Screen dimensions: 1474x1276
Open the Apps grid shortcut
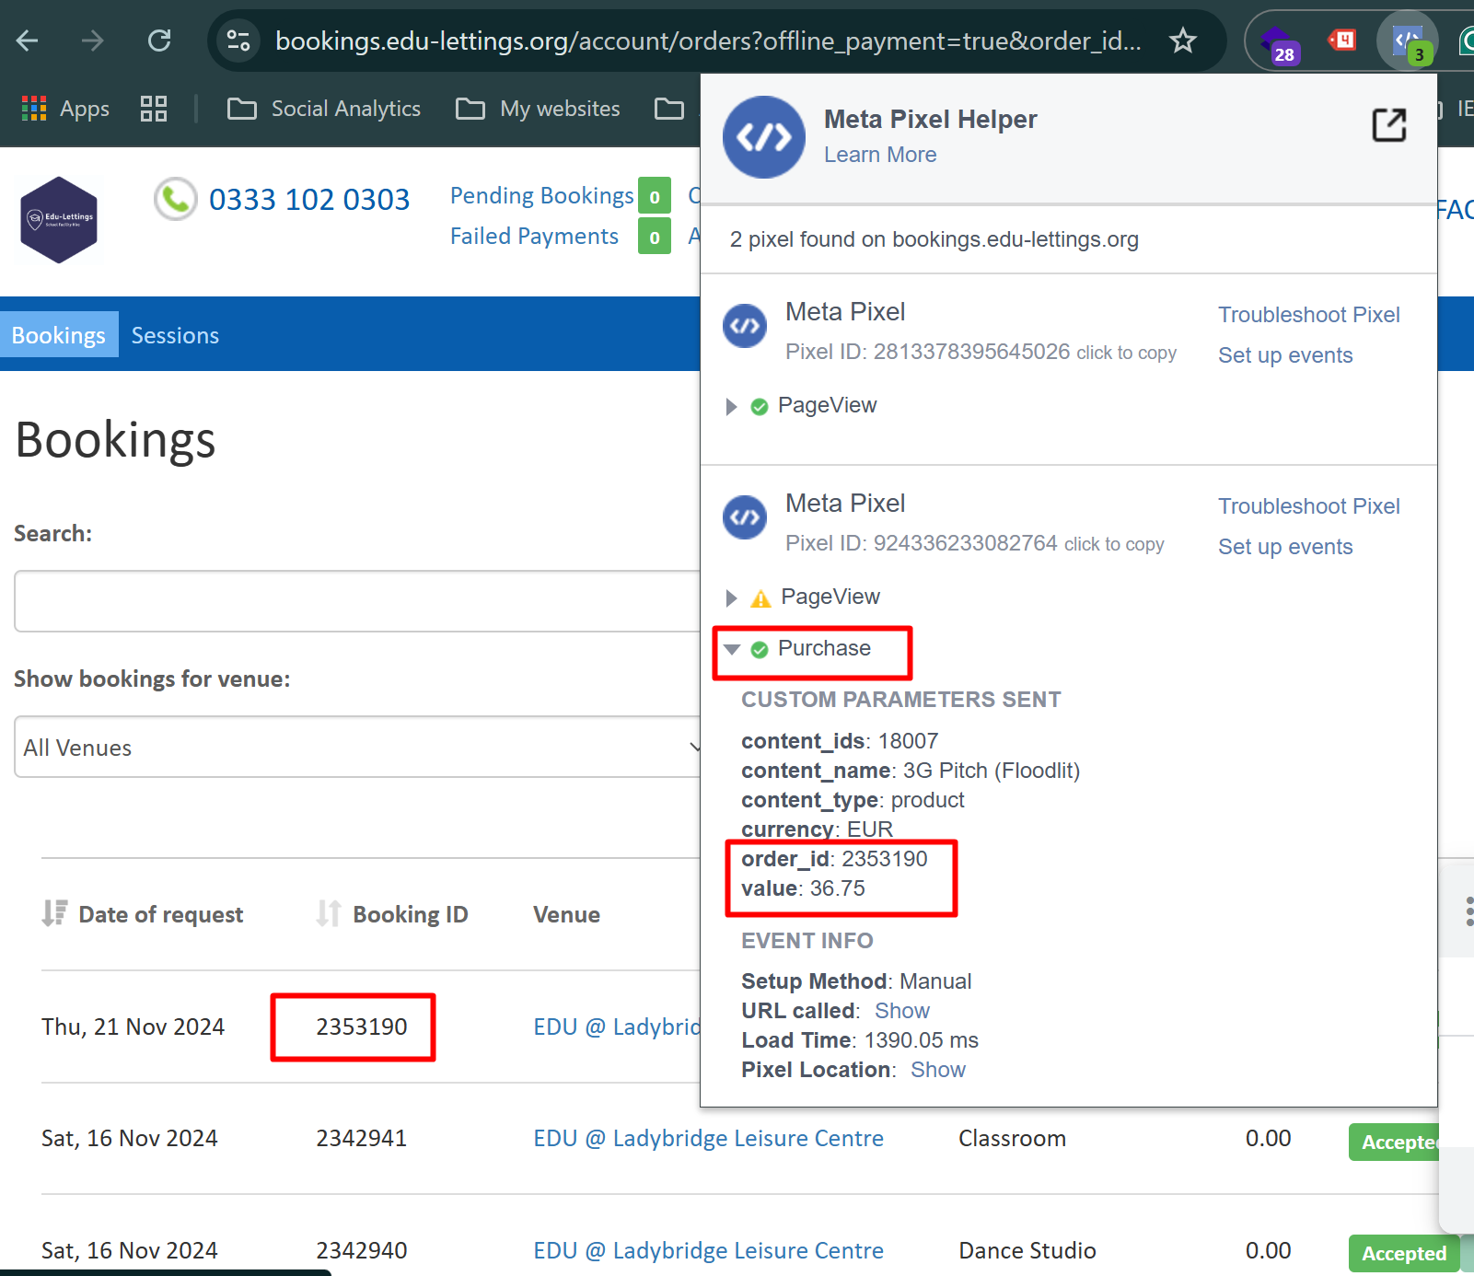[x=65, y=109]
